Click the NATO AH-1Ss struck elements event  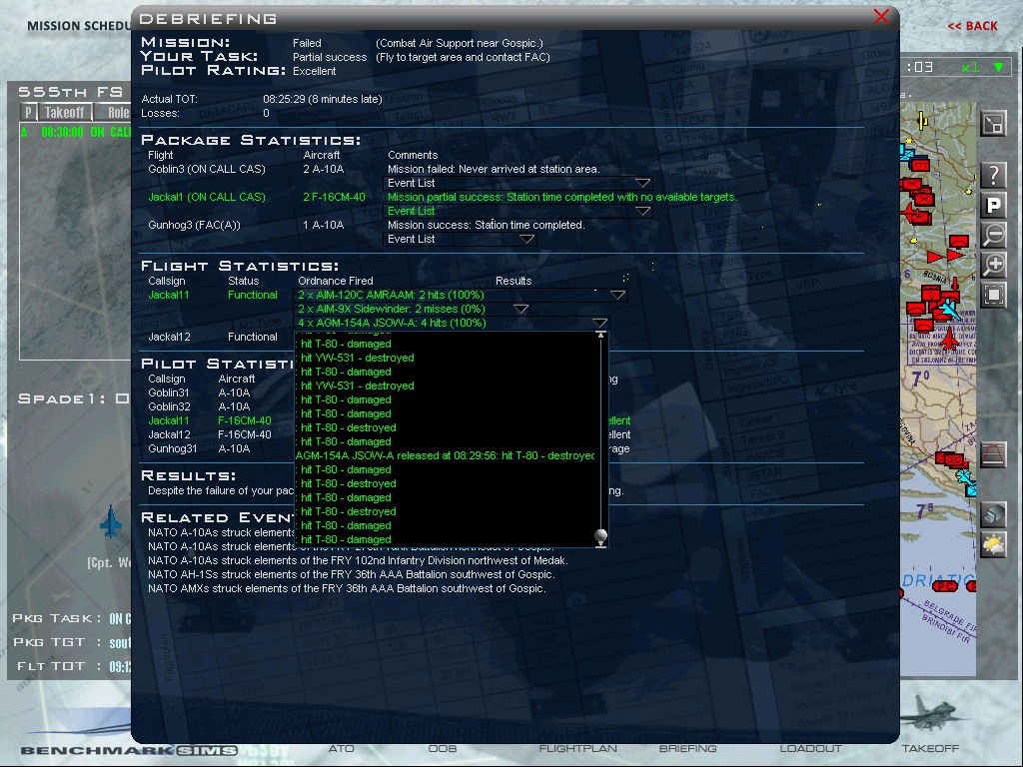click(351, 574)
